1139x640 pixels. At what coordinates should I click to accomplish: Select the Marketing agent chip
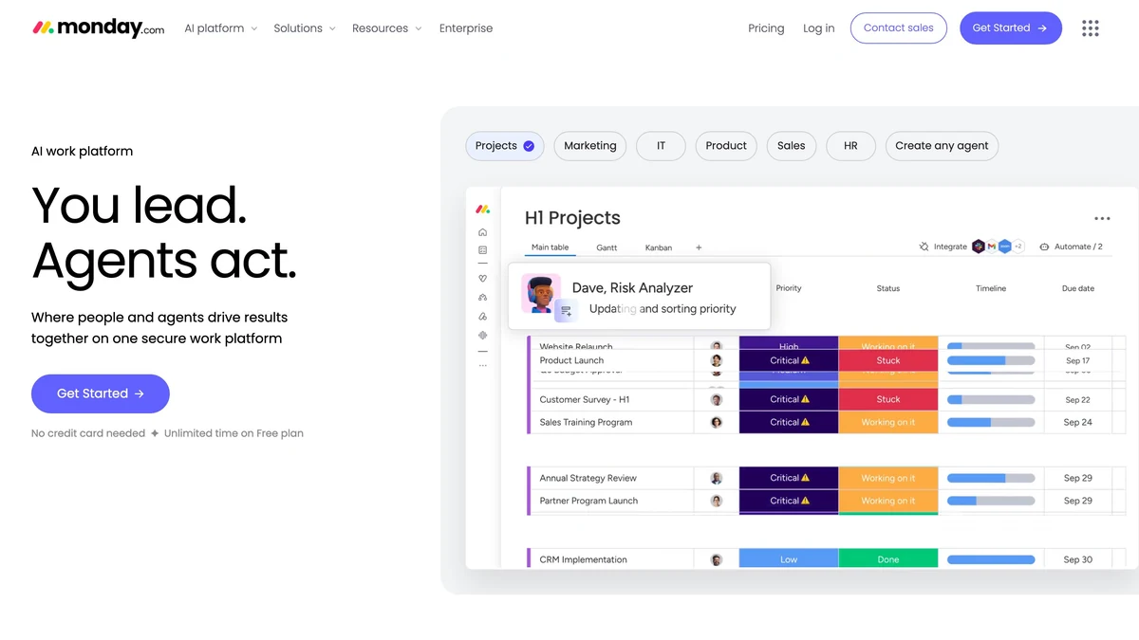click(590, 146)
